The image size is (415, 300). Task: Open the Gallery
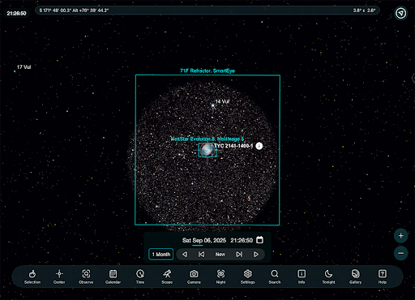pos(355,276)
